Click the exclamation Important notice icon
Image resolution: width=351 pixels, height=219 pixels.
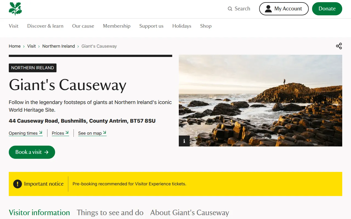click(x=18, y=184)
